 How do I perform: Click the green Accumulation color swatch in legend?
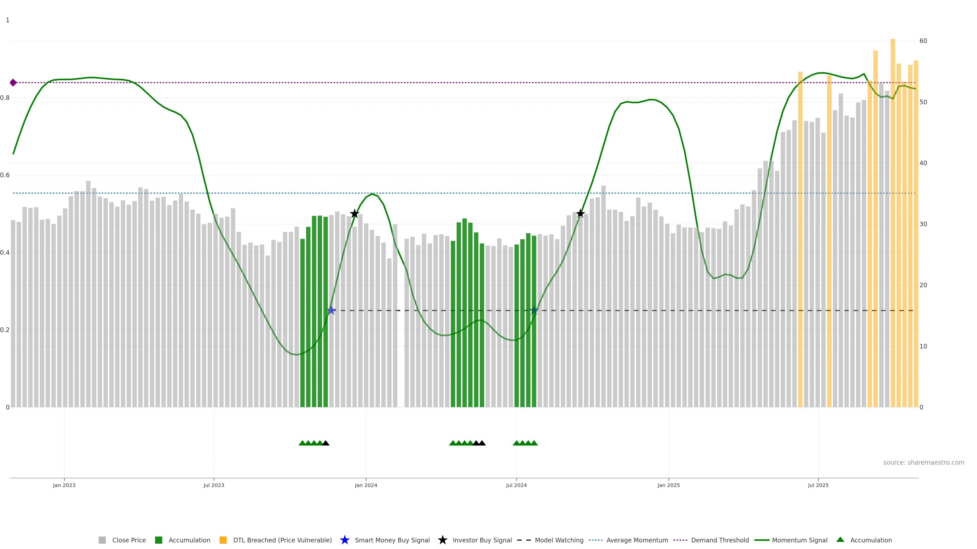[159, 540]
